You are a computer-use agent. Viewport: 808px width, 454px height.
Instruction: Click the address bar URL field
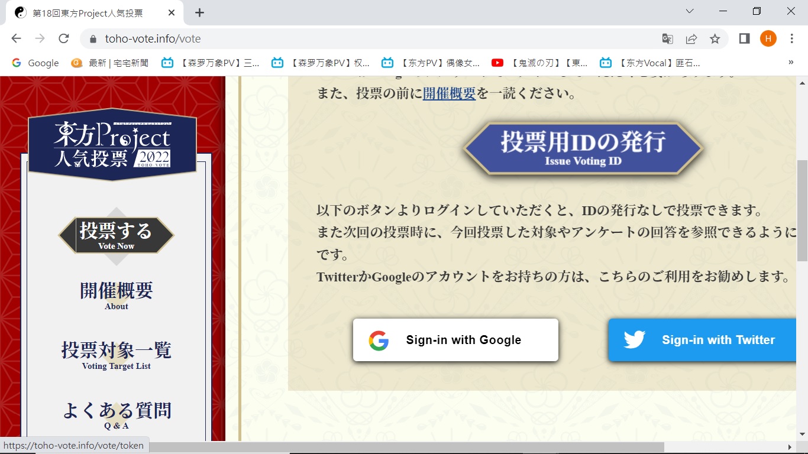(x=355, y=39)
